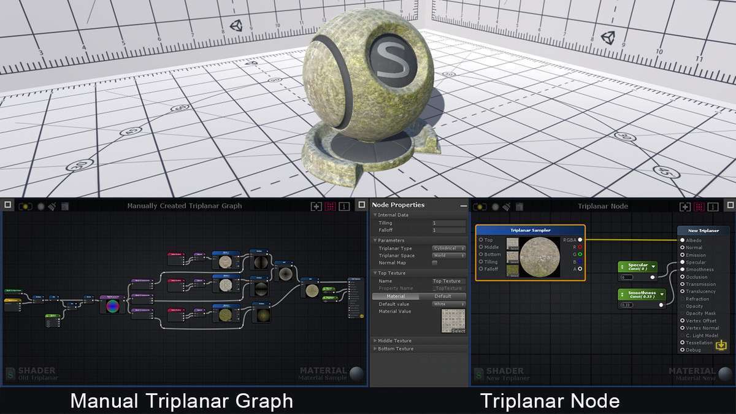The width and height of the screenshot is (736, 414).
Task: Click clean unused nodes icon in Manually Created Triplanar Graph
Action: pyautogui.click(x=53, y=207)
